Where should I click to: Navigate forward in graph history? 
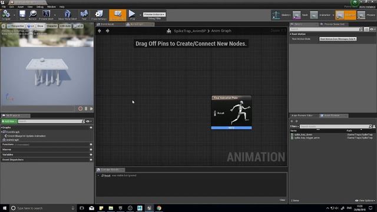pyautogui.click(x=107, y=31)
